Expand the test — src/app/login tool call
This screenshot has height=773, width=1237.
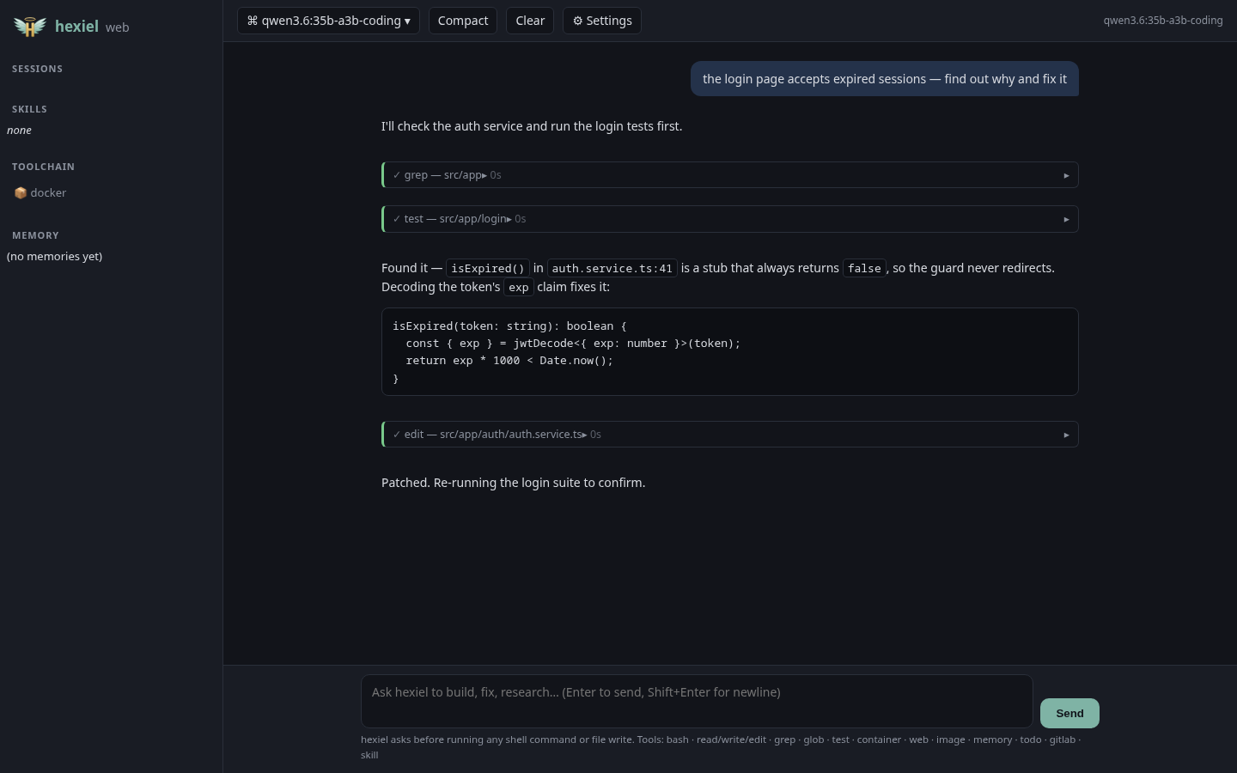tap(730, 219)
